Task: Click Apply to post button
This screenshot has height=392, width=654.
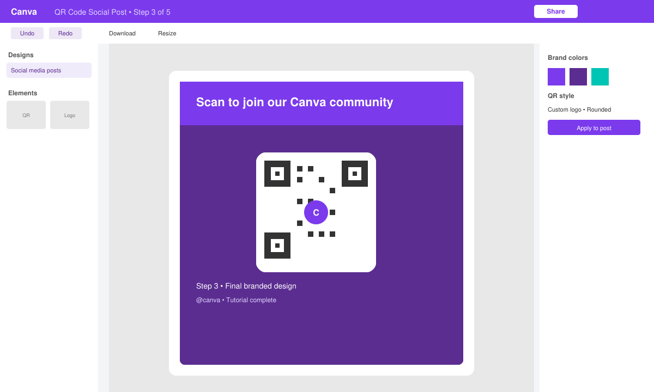Action: pyautogui.click(x=594, y=127)
